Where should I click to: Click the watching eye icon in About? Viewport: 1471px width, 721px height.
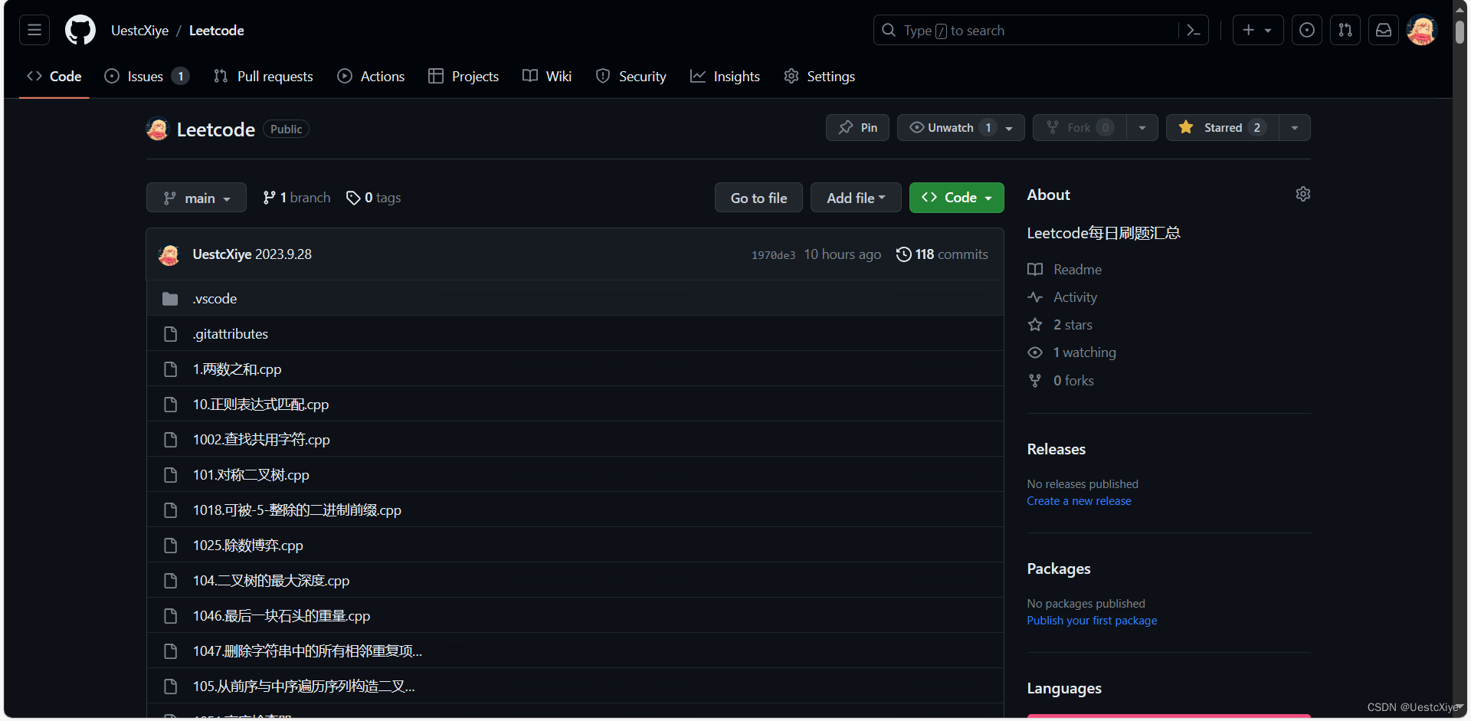pyautogui.click(x=1035, y=352)
